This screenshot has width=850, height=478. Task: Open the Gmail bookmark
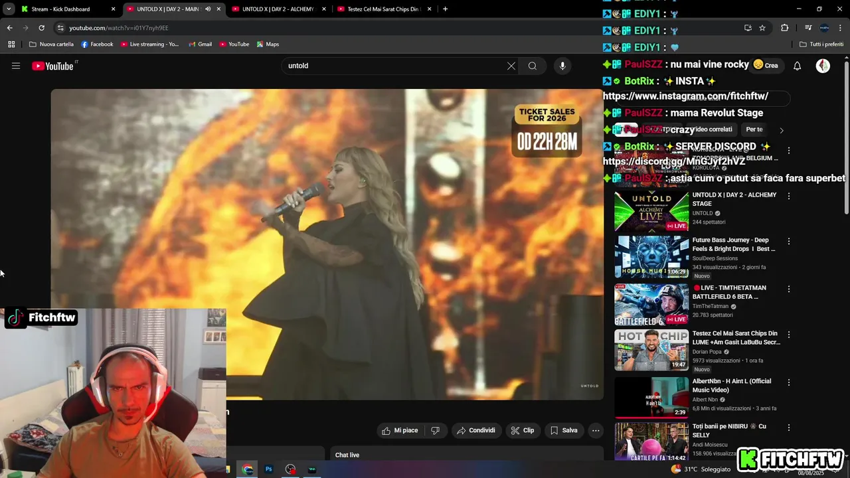pos(200,44)
